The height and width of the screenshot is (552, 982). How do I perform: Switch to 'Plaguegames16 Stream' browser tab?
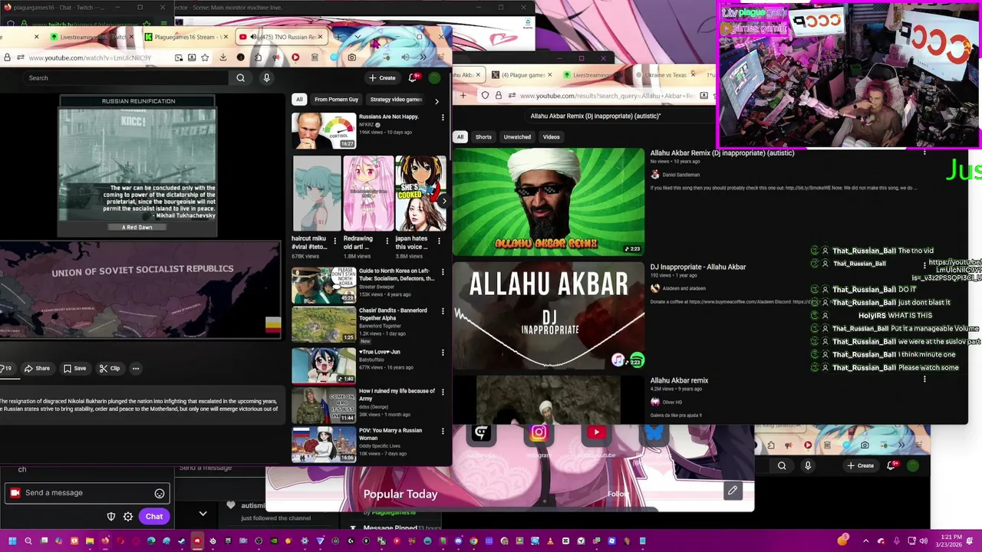186,37
